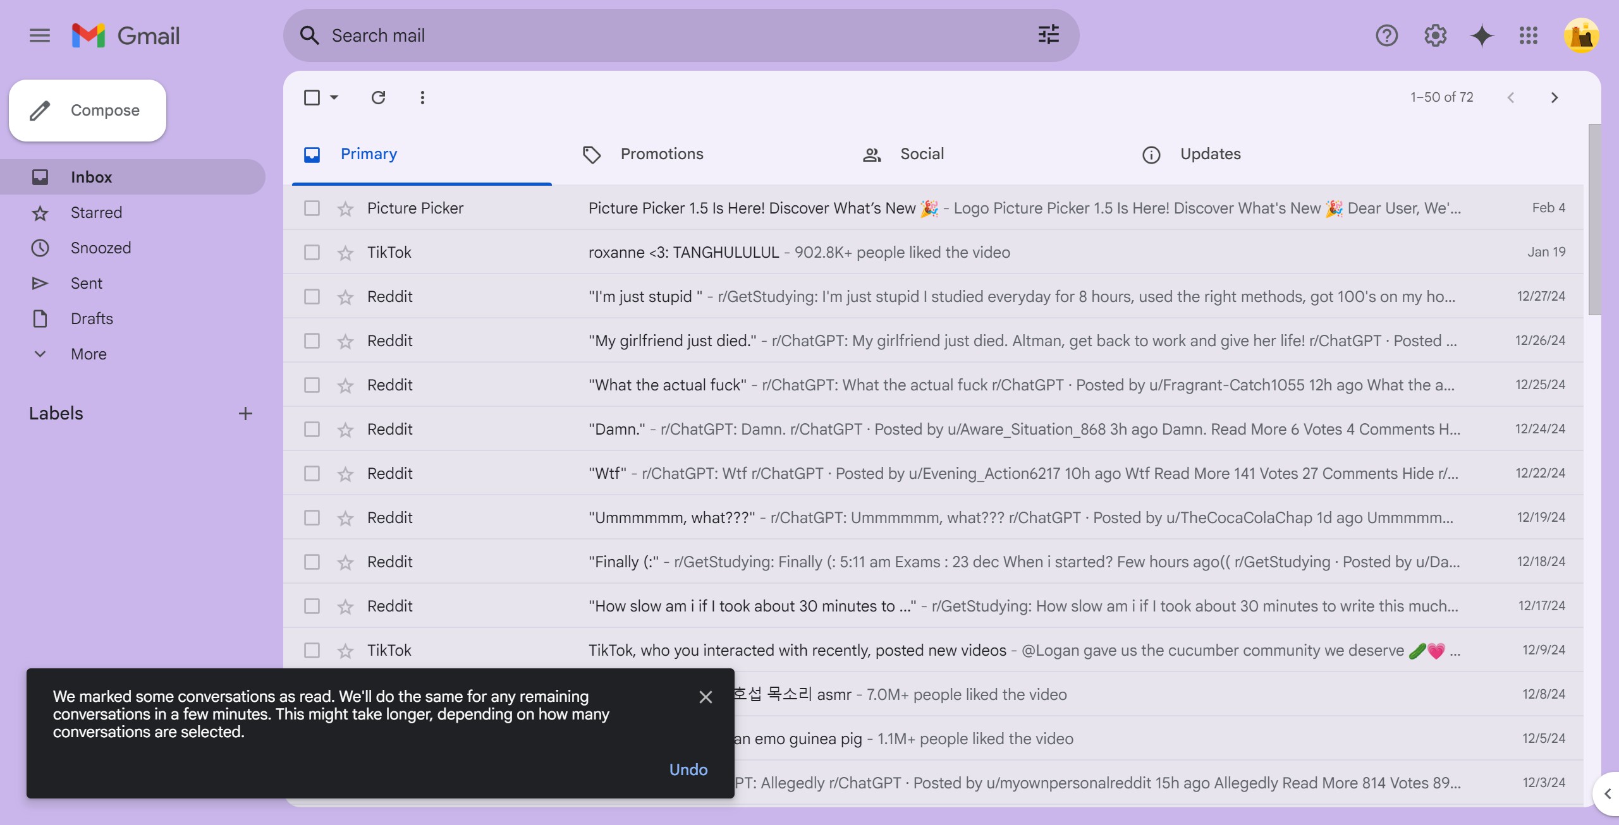Star the Picture Picker email
Viewport: 1619px width, 825px height.
pos(345,208)
